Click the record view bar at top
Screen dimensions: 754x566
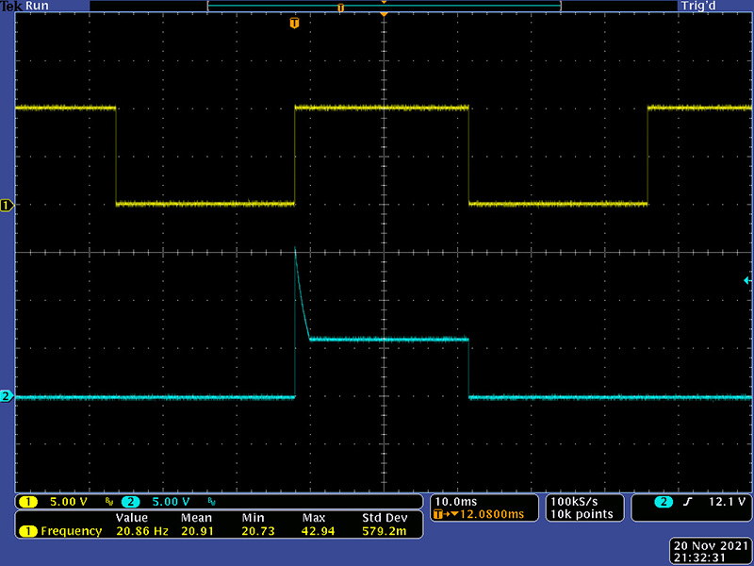point(383,7)
